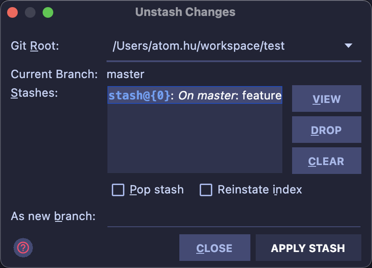This screenshot has width=372, height=268.
Task: View the selected stash contents
Action: pyautogui.click(x=327, y=99)
